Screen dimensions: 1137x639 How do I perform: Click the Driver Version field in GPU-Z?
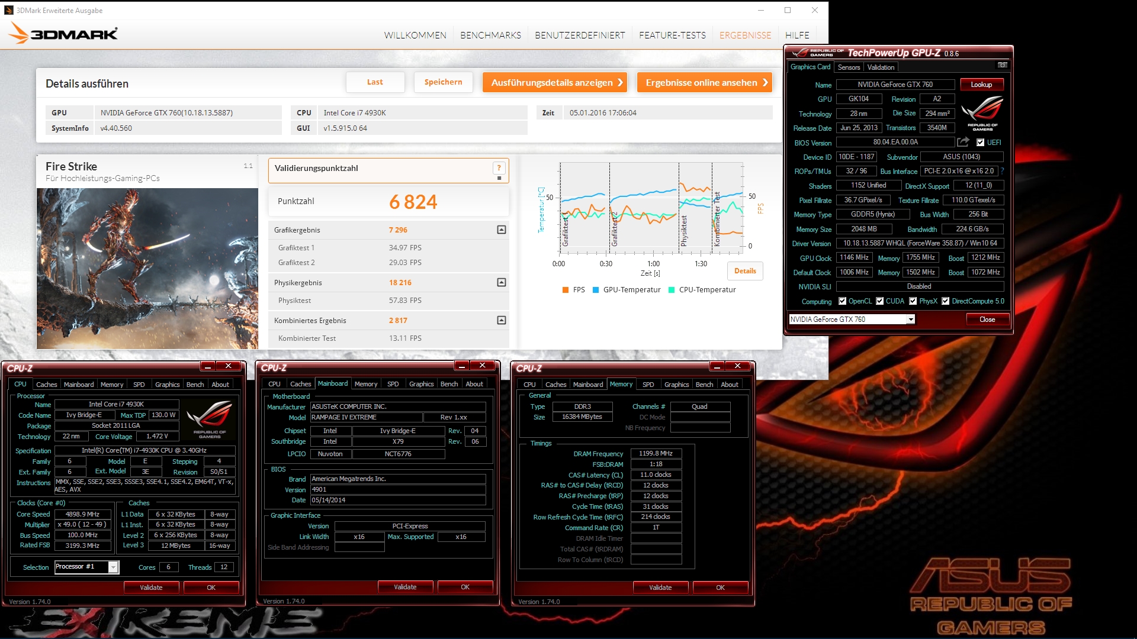pos(920,243)
